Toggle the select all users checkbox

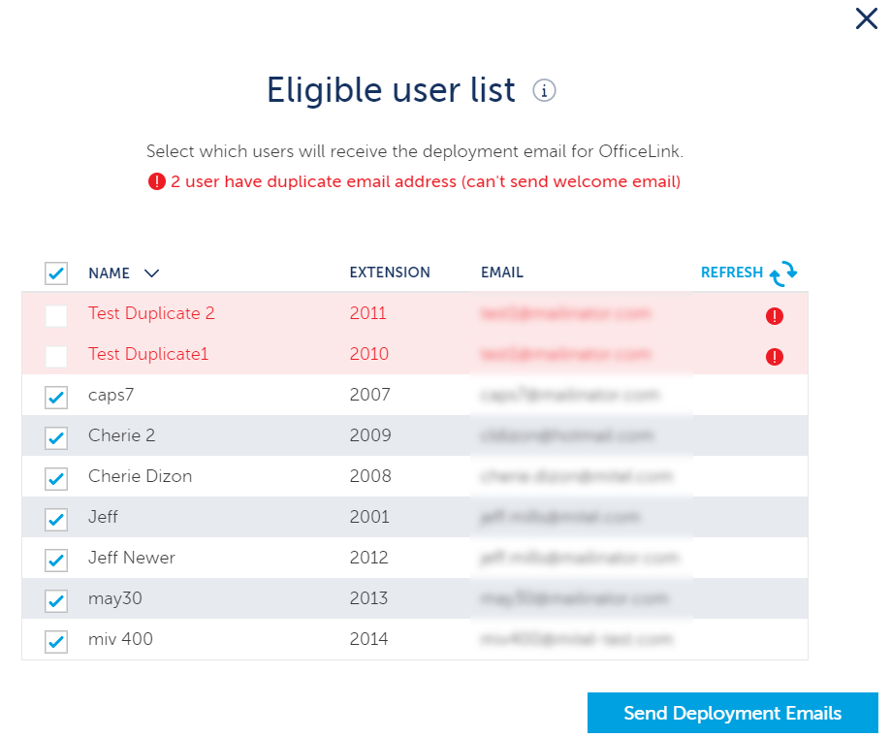click(56, 273)
